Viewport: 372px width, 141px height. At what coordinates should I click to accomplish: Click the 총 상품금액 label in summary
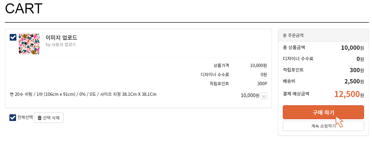[294, 47]
